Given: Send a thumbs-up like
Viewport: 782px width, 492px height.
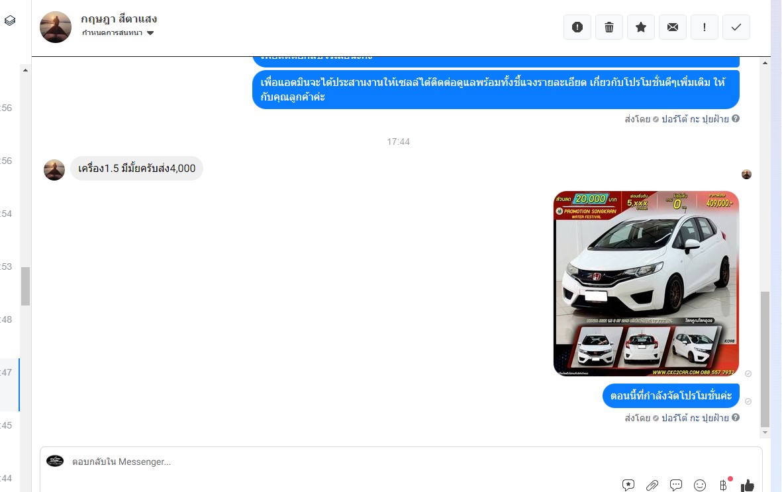Looking at the screenshot, I should [x=748, y=485].
